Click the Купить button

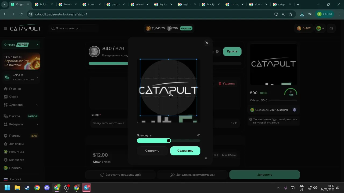point(232,51)
